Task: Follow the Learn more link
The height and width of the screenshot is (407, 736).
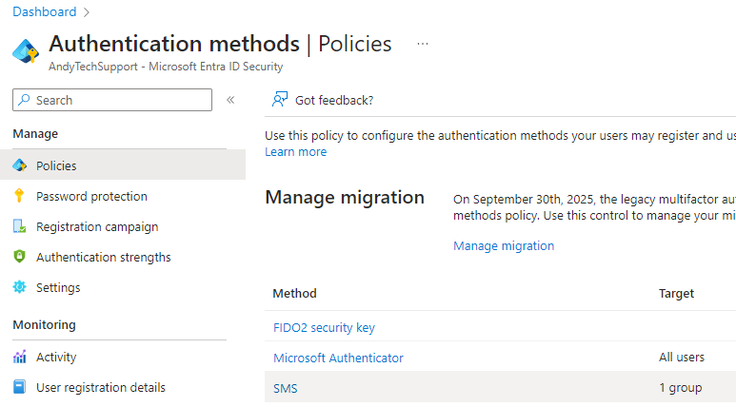Action: coord(296,152)
